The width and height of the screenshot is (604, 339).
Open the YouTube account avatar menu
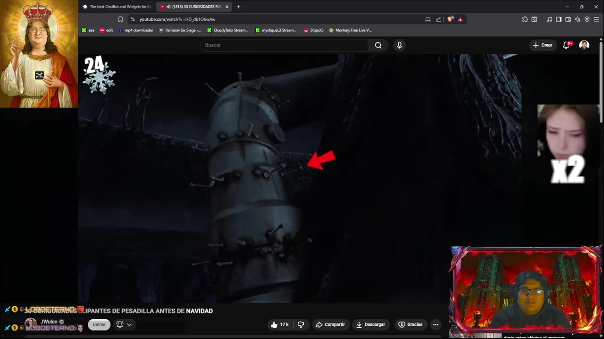pyautogui.click(x=584, y=45)
